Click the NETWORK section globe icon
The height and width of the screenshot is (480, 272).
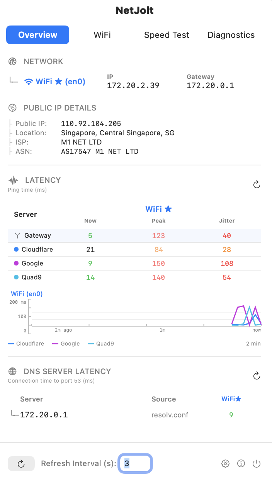pyautogui.click(x=13, y=61)
